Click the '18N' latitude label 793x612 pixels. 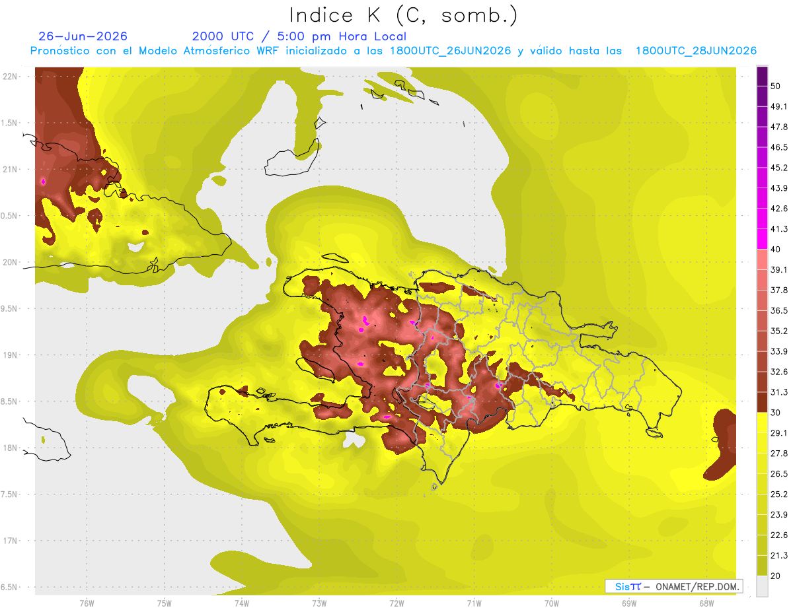click(x=11, y=448)
